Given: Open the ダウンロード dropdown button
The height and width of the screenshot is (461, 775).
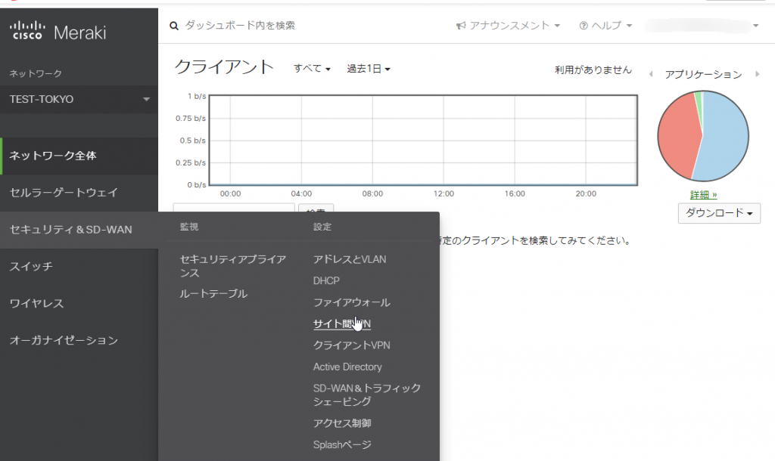Looking at the screenshot, I should [x=719, y=213].
